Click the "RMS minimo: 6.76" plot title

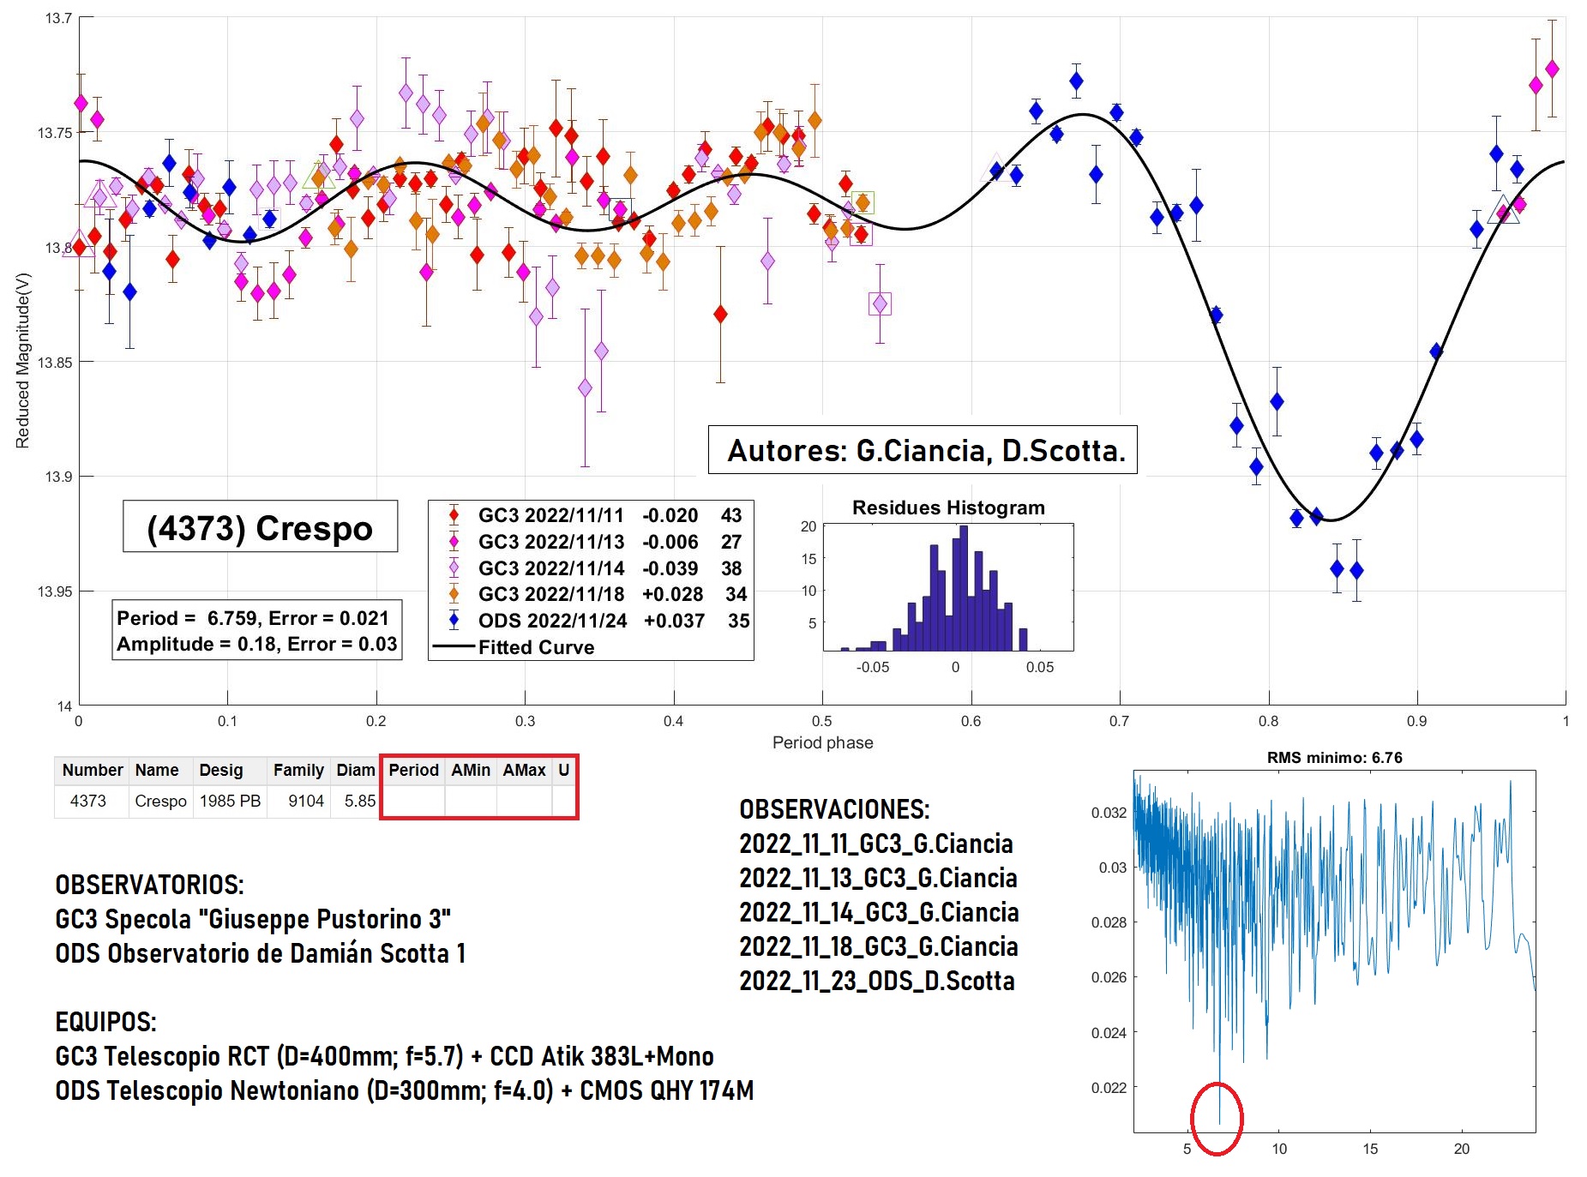click(1334, 758)
